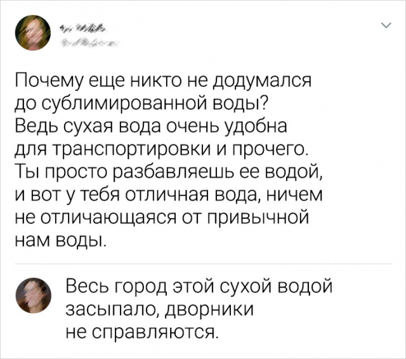The width and height of the screenshot is (406, 359).
Task: Click the text 'для транспортировки и прочего.'
Action: 162,150
